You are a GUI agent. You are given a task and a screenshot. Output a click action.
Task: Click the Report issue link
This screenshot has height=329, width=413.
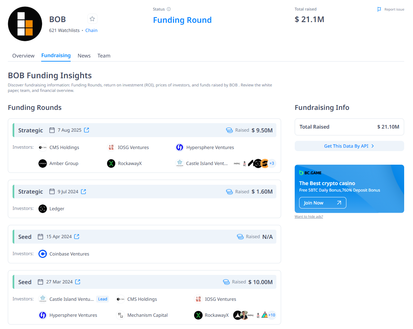click(x=394, y=10)
